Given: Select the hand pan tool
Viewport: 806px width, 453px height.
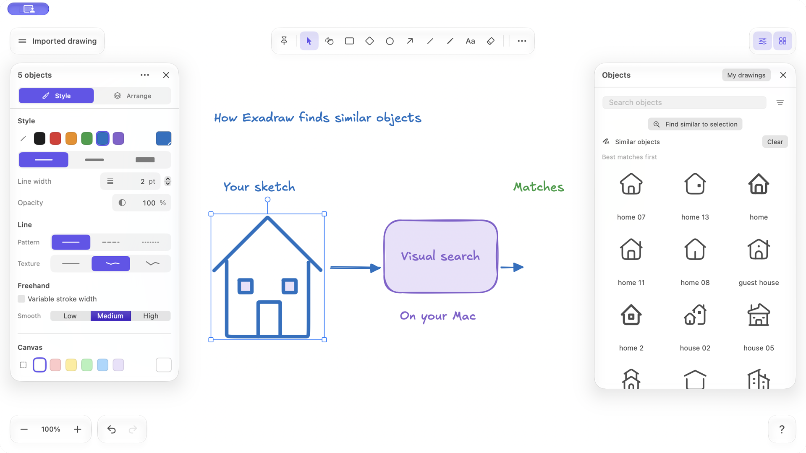Looking at the screenshot, I should pyautogui.click(x=329, y=41).
